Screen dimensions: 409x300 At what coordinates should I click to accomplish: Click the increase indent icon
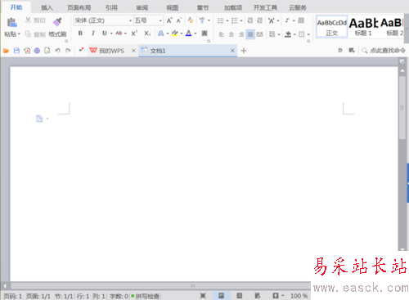point(259,20)
